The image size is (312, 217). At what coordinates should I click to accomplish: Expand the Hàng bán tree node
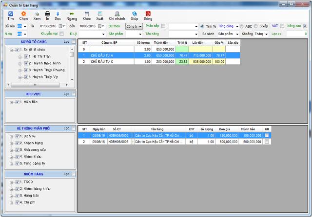[x=11, y=196]
